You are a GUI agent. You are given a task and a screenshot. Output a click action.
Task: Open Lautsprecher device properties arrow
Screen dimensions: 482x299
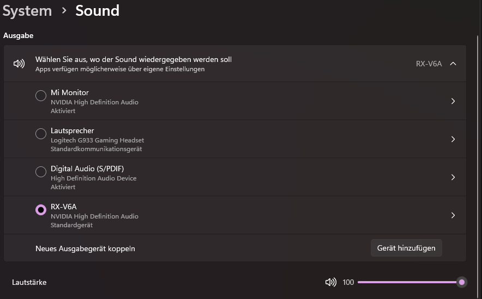click(x=453, y=139)
